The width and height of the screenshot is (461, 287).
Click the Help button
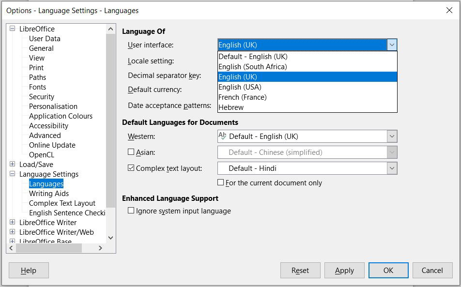pos(29,270)
